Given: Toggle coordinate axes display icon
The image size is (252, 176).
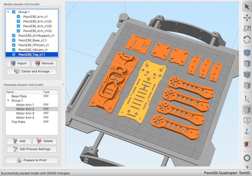Looking at the screenshot, I should pos(247,99).
